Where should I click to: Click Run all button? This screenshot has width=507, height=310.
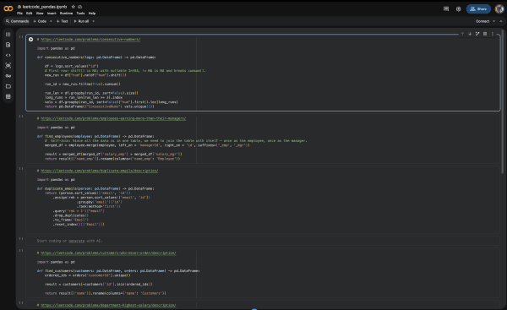(81, 21)
